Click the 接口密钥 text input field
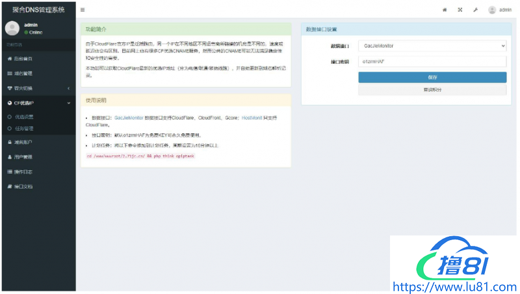Screen dimensions: 520x294 tap(432, 62)
